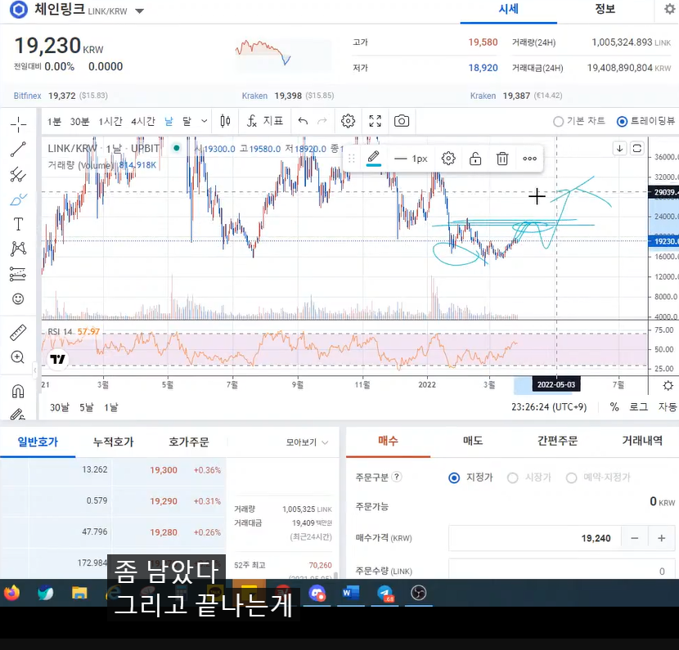
Task: Collapse the drawing tools side panel
Action: tap(35, 370)
